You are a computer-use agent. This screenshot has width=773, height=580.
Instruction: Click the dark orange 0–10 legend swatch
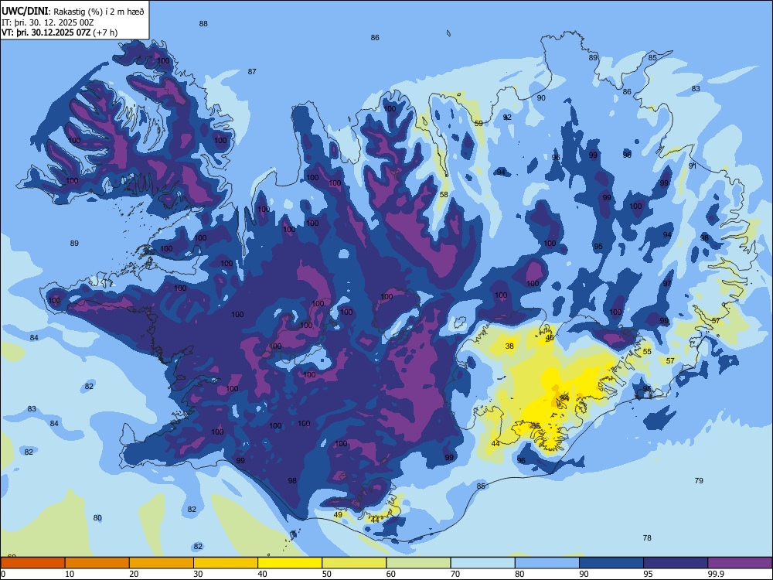pyautogui.click(x=32, y=563)
